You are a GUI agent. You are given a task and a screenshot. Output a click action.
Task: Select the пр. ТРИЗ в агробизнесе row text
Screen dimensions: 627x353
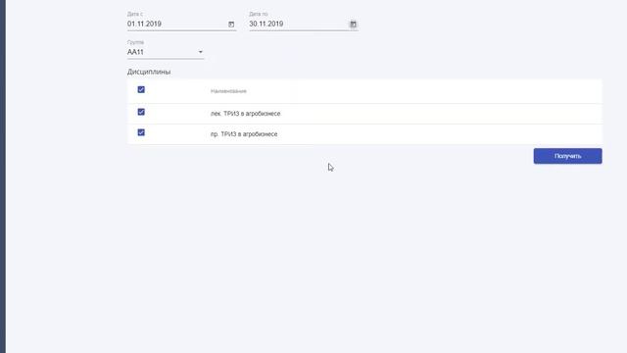(244, 134)
